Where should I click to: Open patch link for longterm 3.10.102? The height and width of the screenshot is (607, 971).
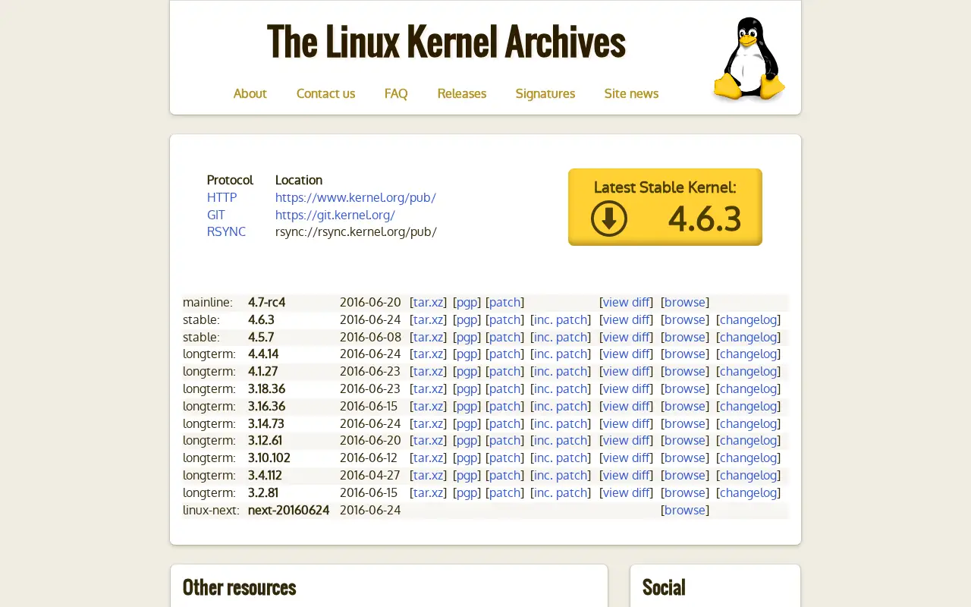tap(505, 458)
